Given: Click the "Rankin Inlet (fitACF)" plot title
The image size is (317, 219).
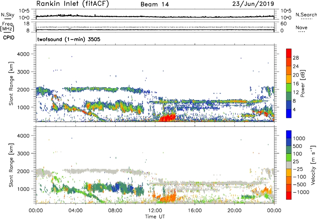Looking at the screenshot, I should tap(73, 4).
